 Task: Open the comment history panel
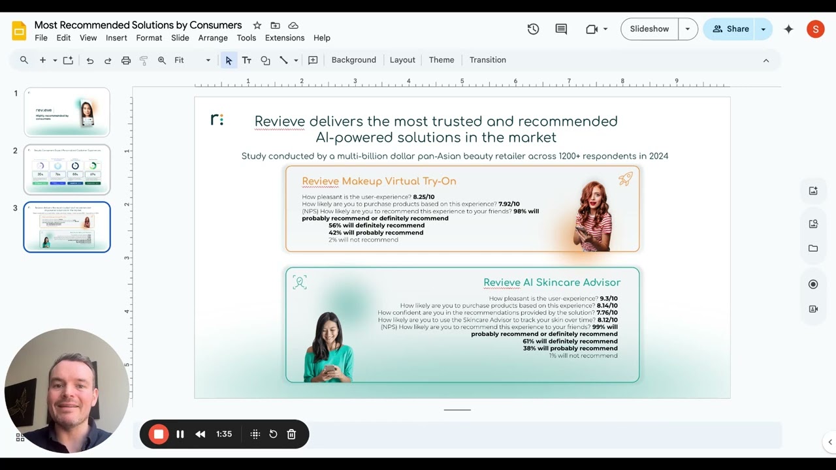[x=561, y=29]
